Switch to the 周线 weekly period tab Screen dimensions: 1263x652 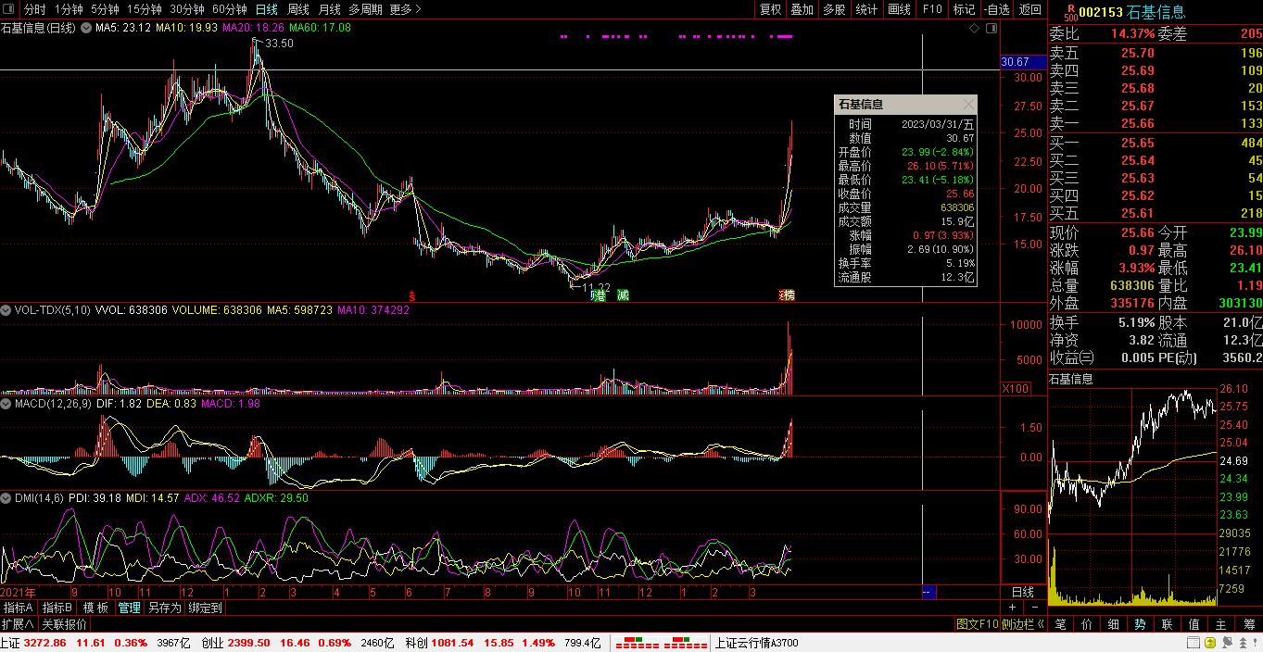(297, 9)
